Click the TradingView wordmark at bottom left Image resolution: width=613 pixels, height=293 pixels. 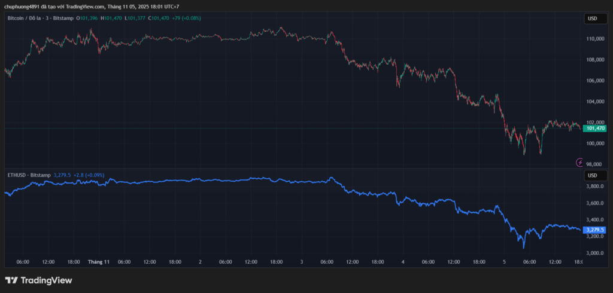(46, 280)
